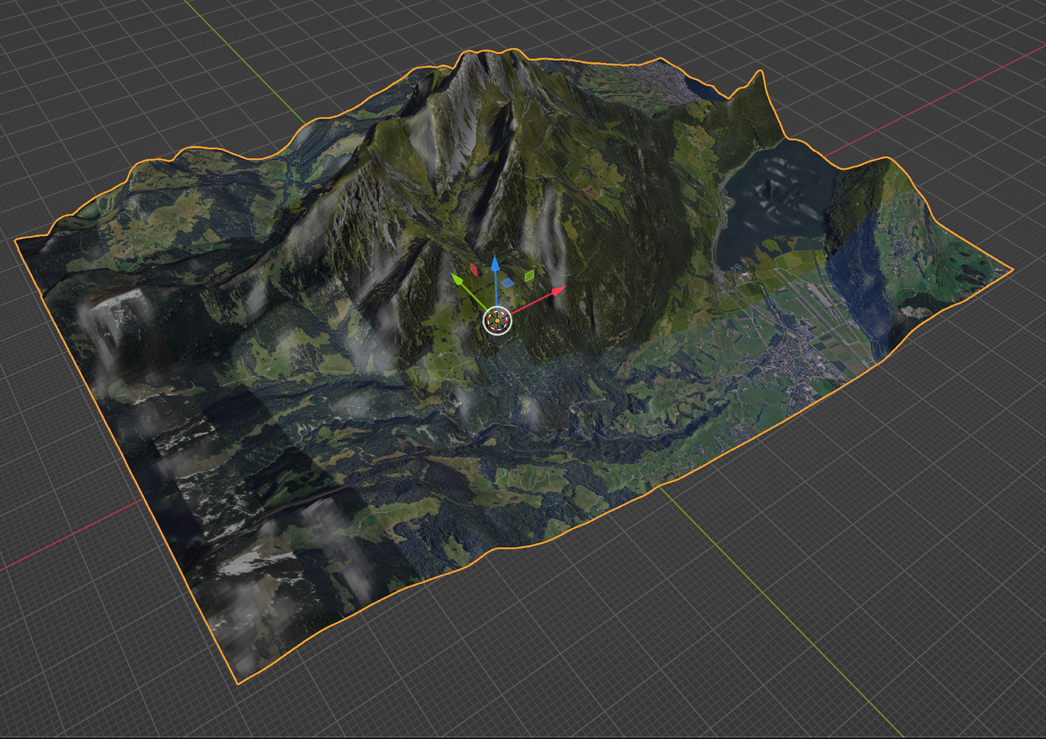The width and height of the screenshot is (1046, 739).
Task: Click the blue XY plane handle square
Action: 507,283
